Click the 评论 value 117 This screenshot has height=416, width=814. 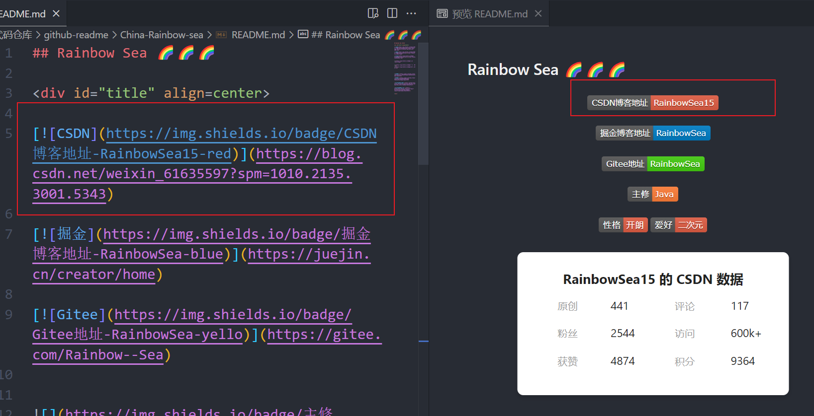tap(739, 306)
